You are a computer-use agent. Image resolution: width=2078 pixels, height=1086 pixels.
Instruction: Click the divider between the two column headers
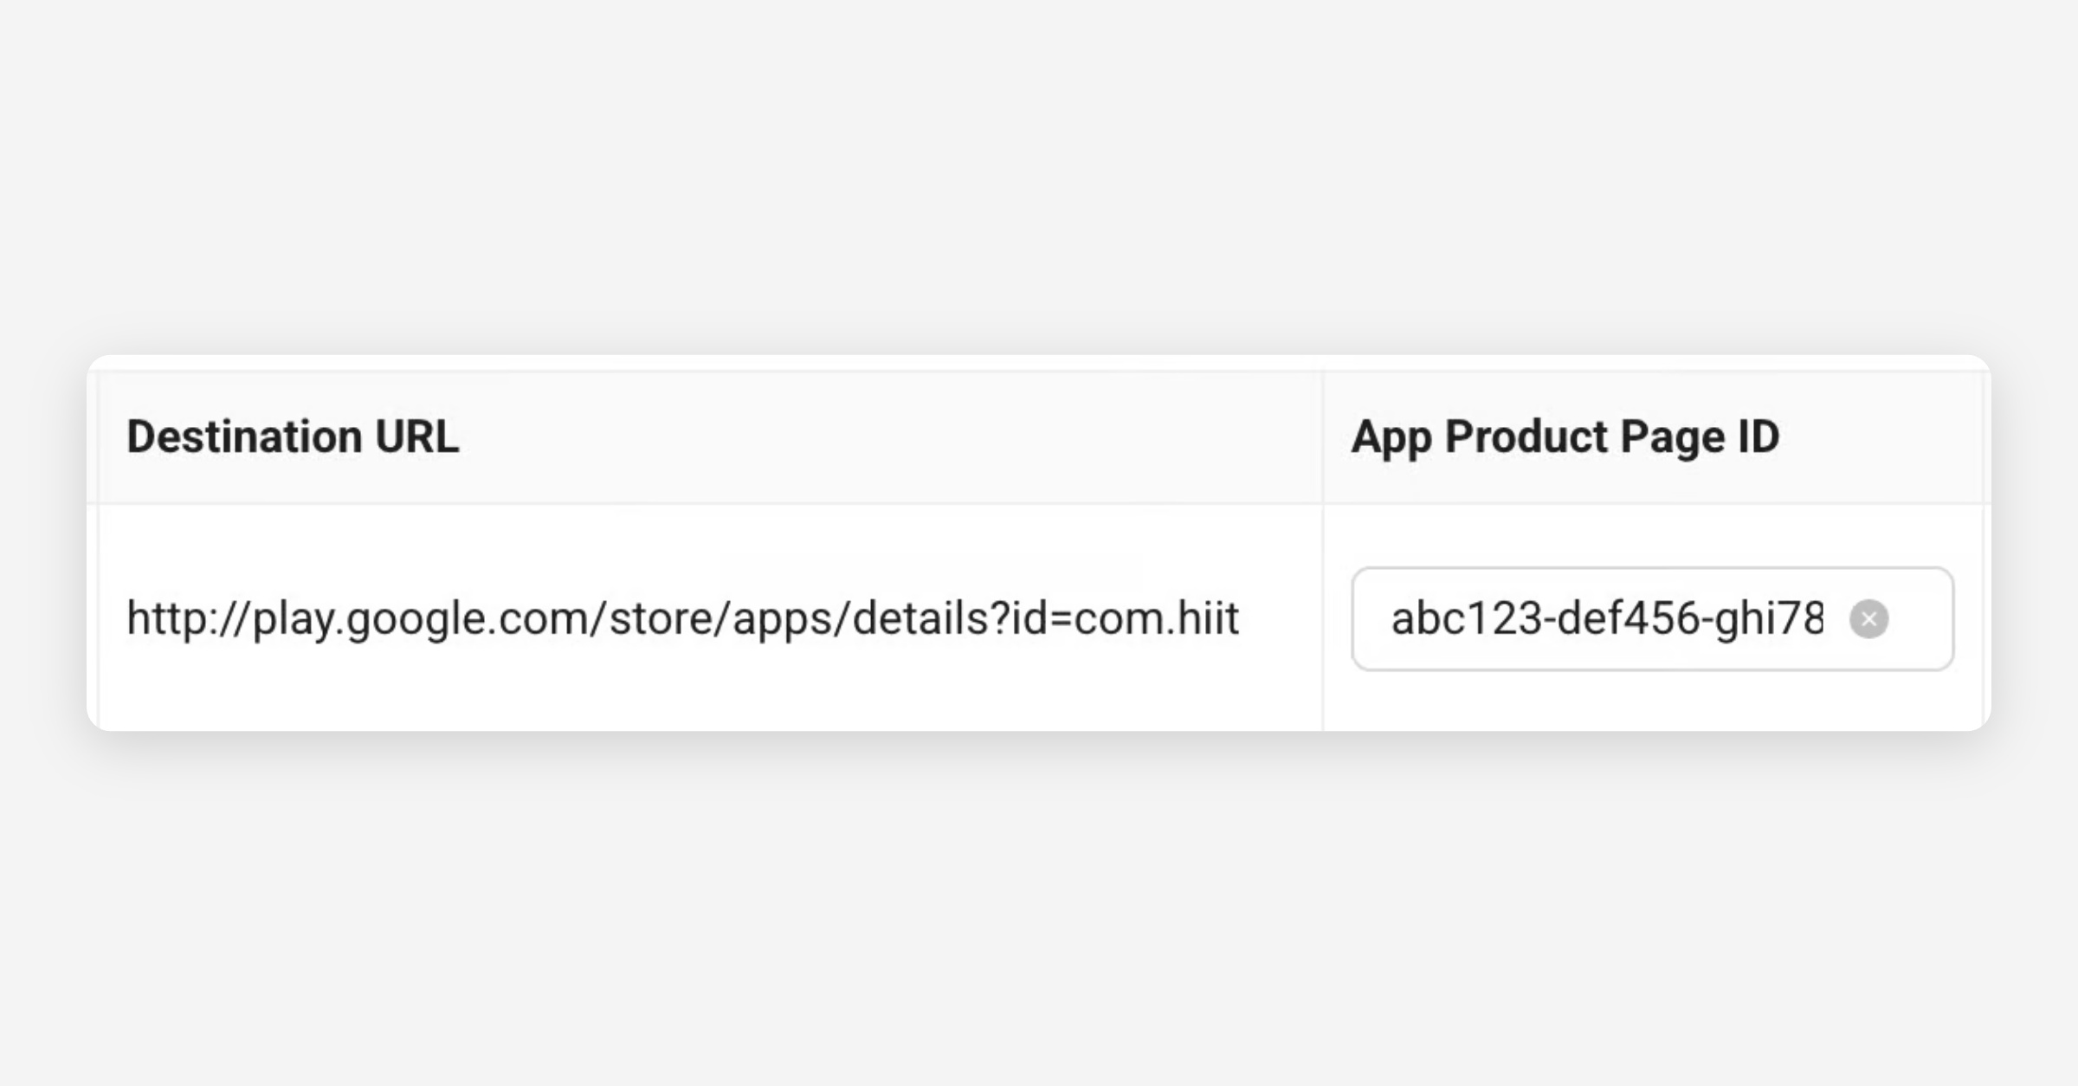1323,436
